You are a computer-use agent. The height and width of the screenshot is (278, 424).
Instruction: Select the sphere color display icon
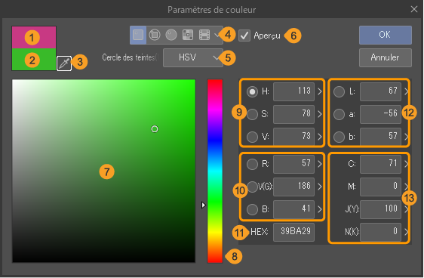pos(171,35)
